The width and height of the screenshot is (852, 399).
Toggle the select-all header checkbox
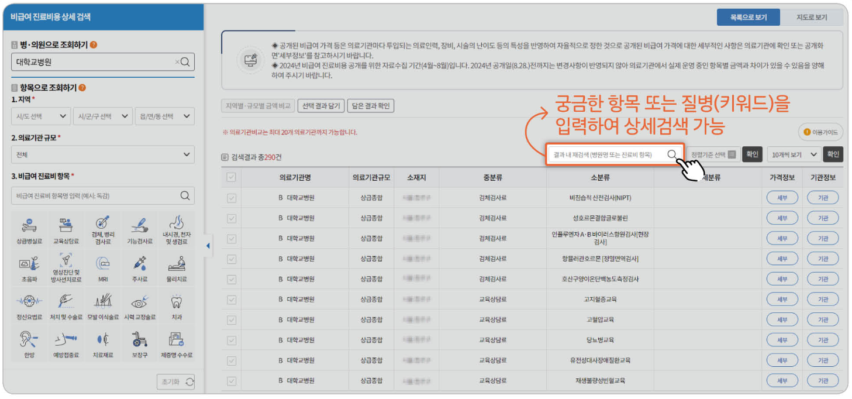(x=231, y=177)
